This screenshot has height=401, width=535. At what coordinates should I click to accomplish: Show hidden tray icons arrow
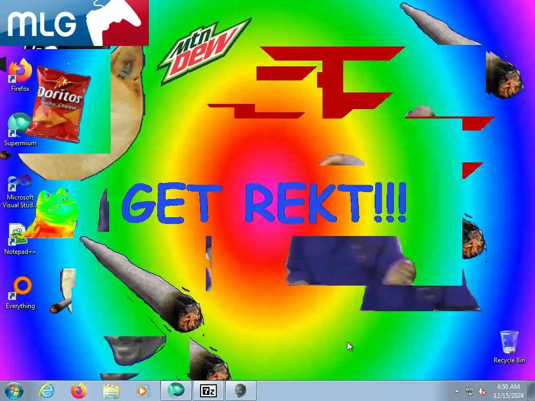click(457, 392)
